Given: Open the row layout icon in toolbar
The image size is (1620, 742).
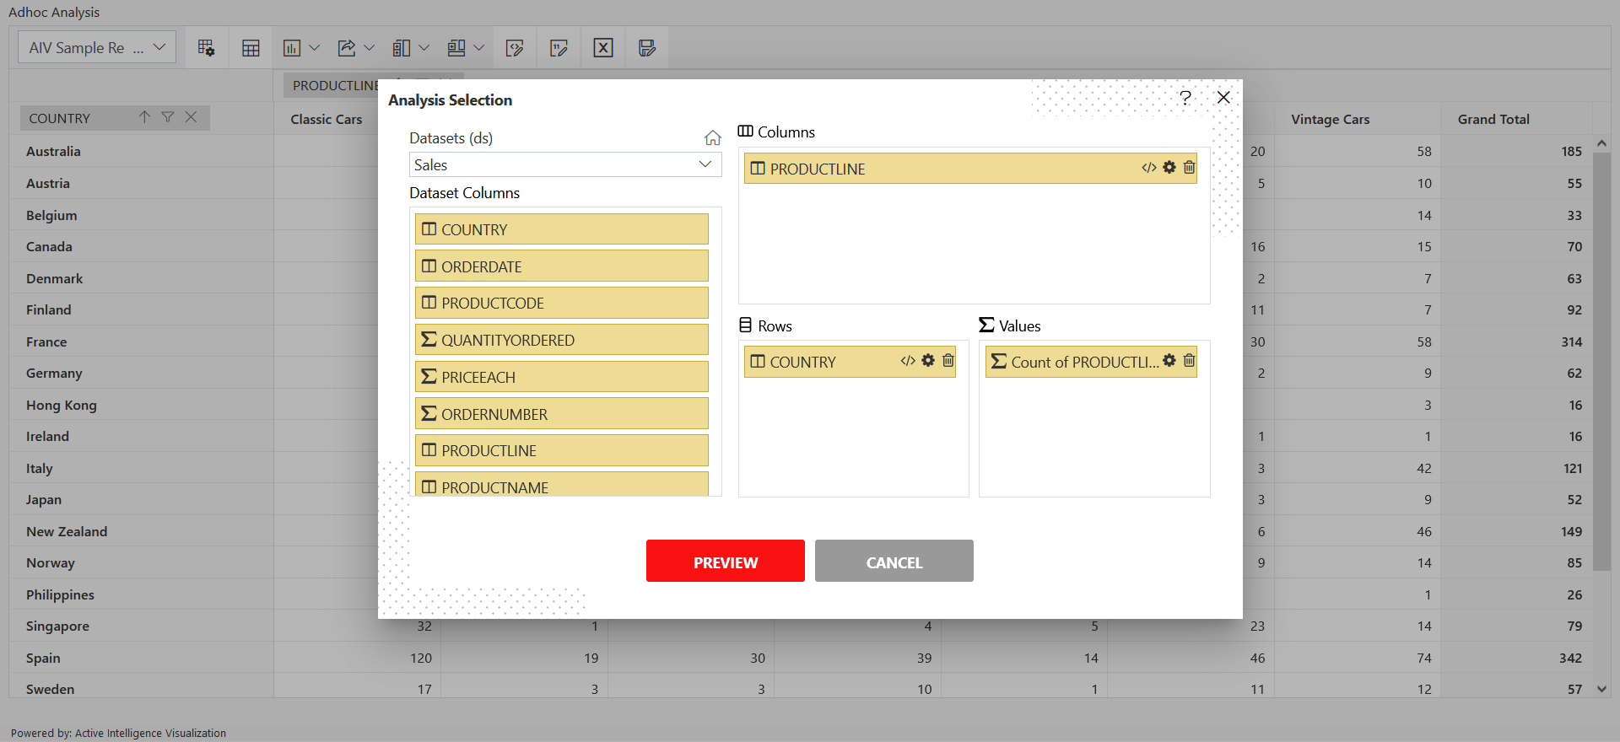Looking at the screenshot, I should (x=456, y=48).
